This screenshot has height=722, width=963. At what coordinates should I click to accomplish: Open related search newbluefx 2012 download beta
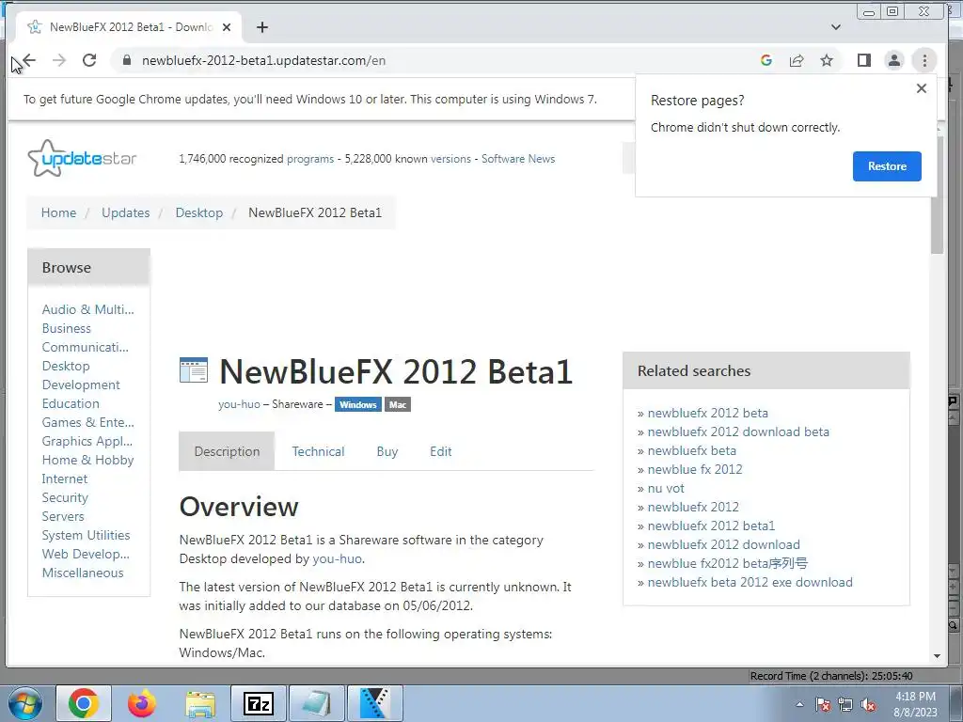(x=738, y=432)
